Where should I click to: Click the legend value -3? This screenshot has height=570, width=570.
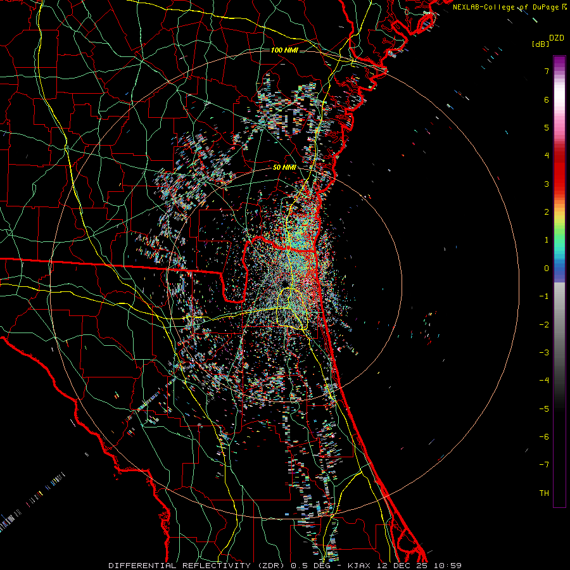544,353
